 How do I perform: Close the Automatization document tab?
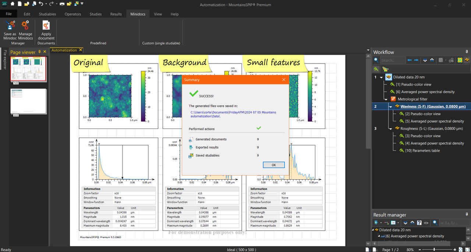(81, 50)
